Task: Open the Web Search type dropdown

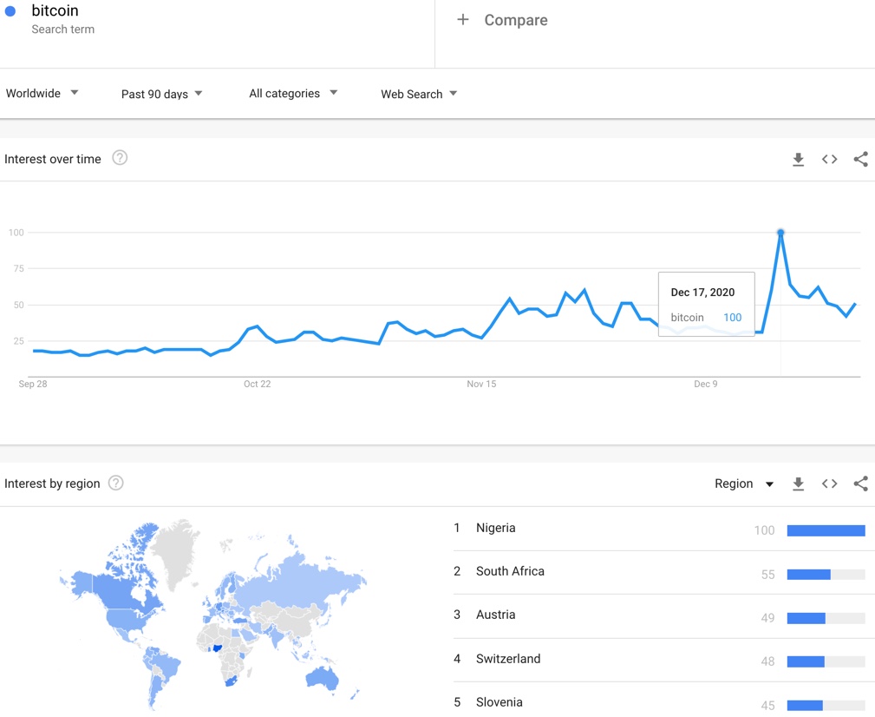Action: pos(419,94)
